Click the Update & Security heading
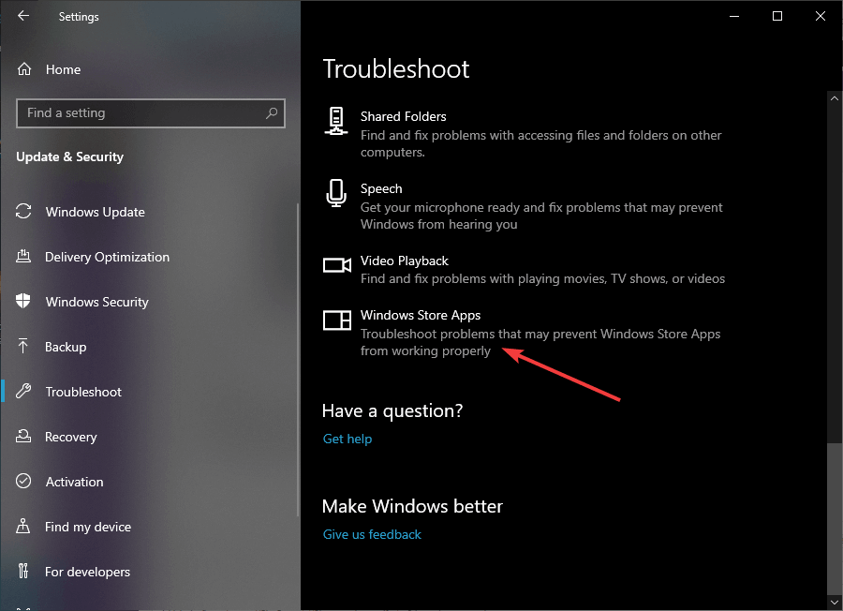The image size is (843, 611). (x=70, y=156)
